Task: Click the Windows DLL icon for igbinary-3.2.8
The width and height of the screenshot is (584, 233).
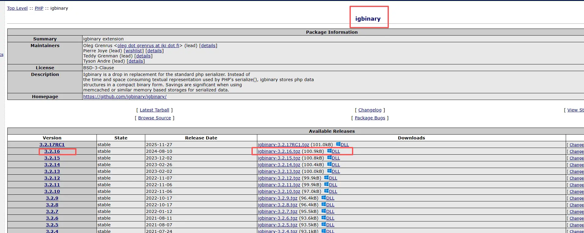Action: coord(324,204)
